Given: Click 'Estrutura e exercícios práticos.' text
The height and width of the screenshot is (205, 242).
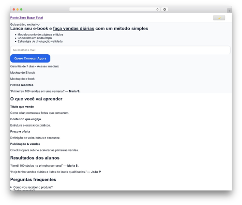Looking at the screenshot, I should (30, 126).
